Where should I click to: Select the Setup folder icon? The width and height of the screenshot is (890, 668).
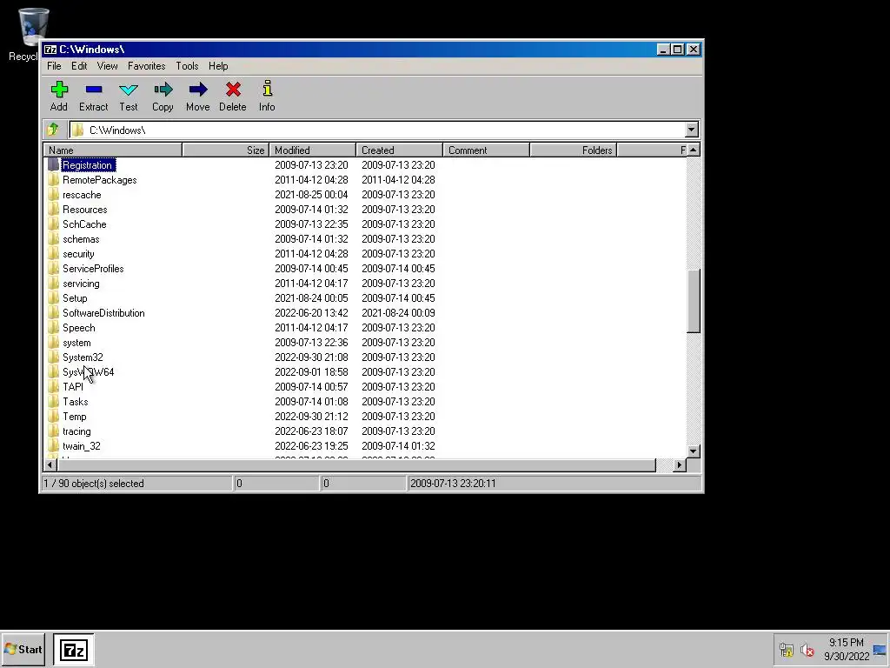[53, 298]
